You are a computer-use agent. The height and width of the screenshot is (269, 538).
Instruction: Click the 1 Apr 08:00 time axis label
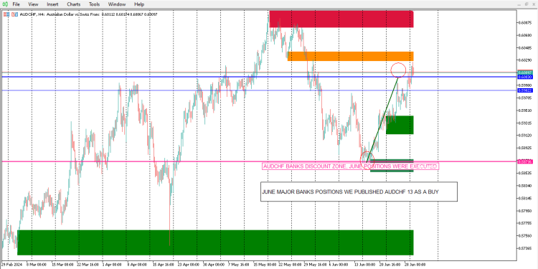[113, 265]
